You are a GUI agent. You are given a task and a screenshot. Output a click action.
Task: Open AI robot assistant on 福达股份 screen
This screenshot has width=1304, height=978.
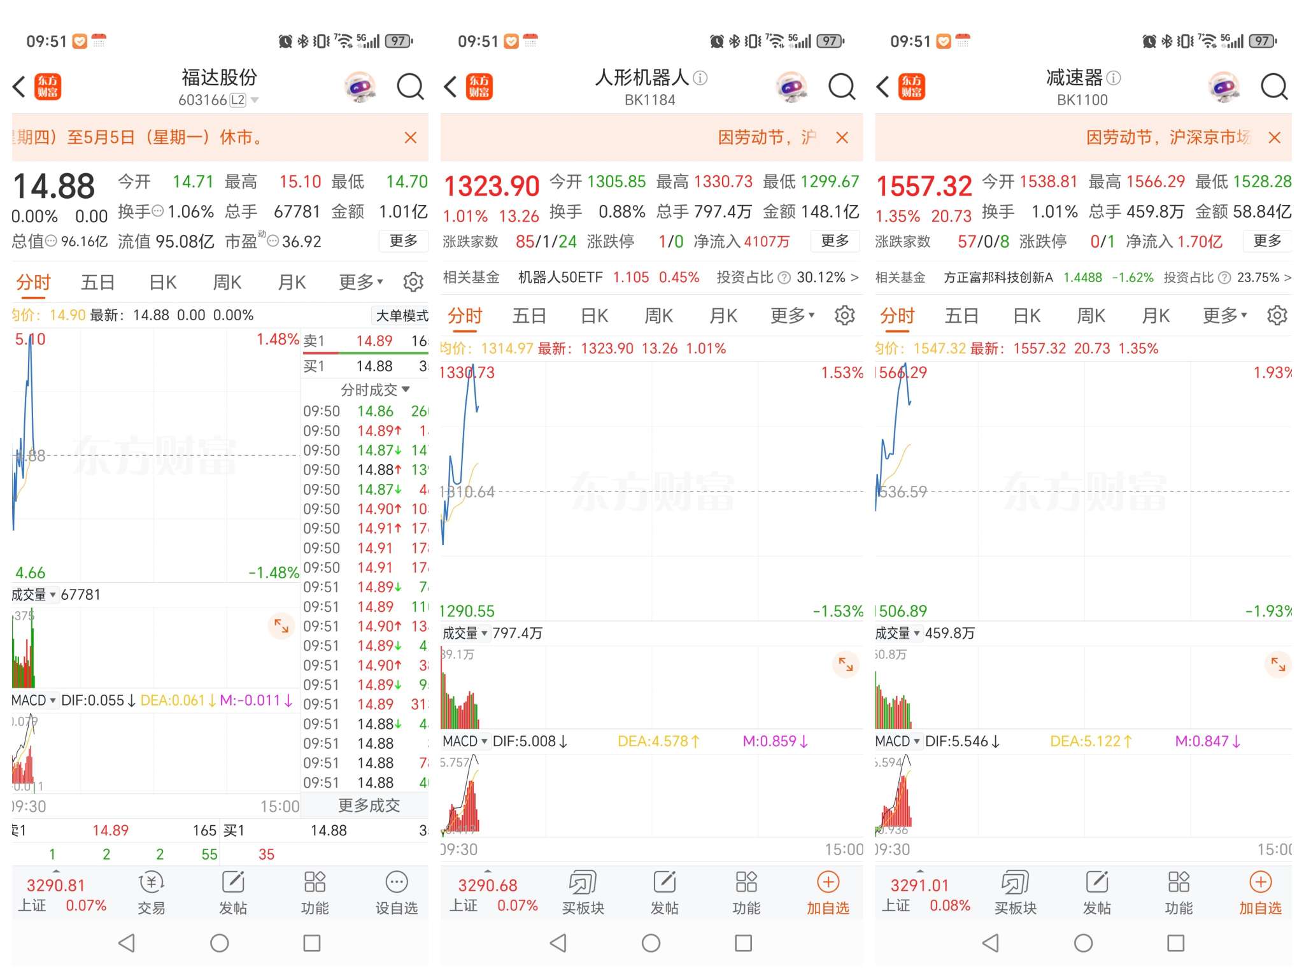pos(360,87)
